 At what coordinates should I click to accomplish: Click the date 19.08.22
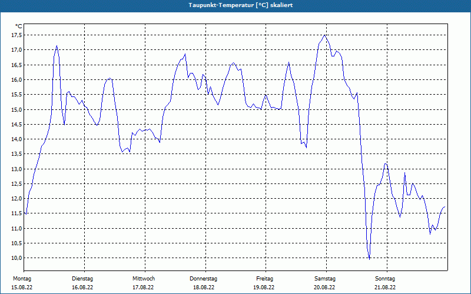(264, 288)
